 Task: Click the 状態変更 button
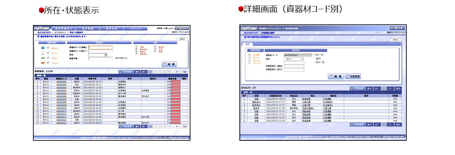(353, 76)
